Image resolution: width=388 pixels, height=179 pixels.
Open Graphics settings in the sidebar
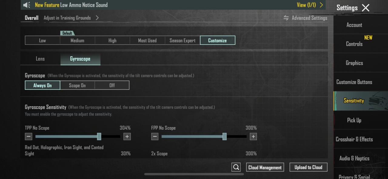pos(354,63)
